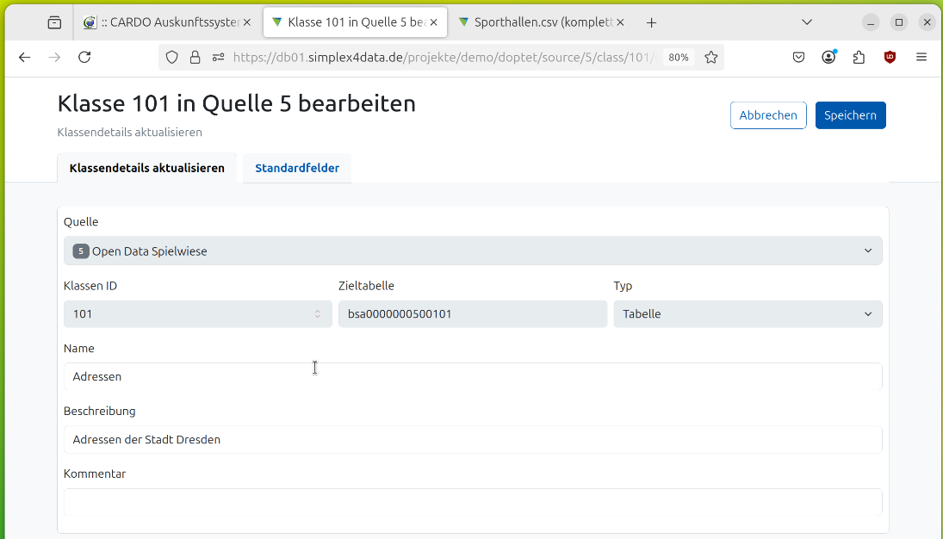
Task: Open the Firefox hamburger application menu
Action: (x=921, y=57)
